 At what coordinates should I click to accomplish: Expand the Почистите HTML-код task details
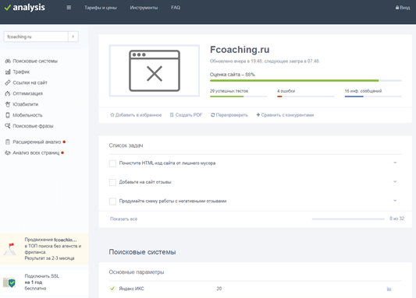[x=395, y=163]
